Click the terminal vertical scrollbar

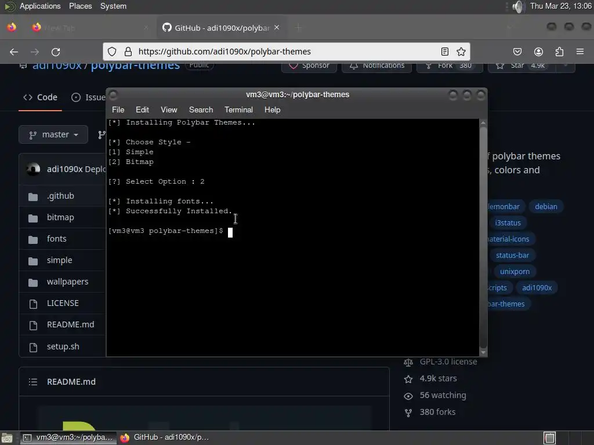pyautogui.click(x=483, y=237)
